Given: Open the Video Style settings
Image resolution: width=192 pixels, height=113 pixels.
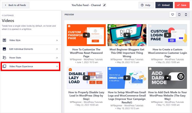Looking at the screenshot, I should 31,40.
